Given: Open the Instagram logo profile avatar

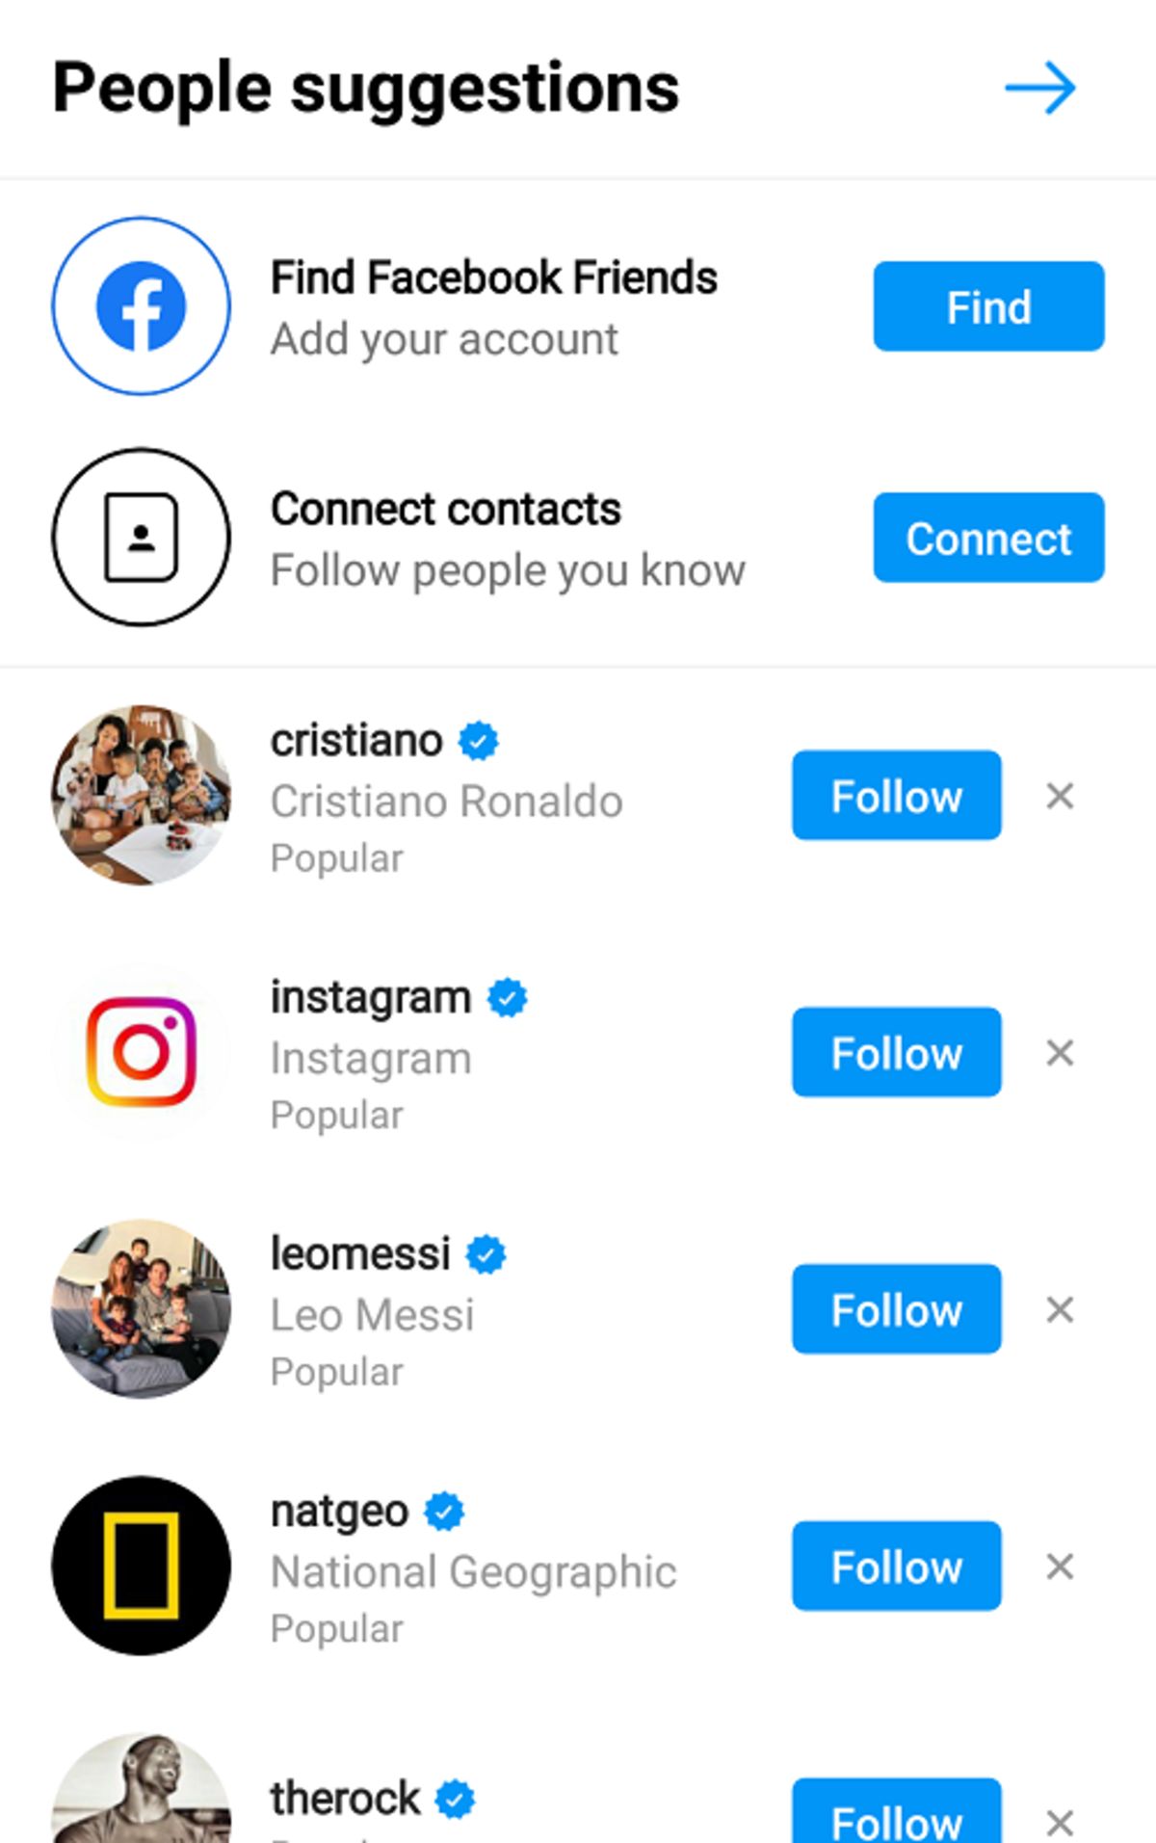Looking at the screenshot, I should pos(141,1052).
